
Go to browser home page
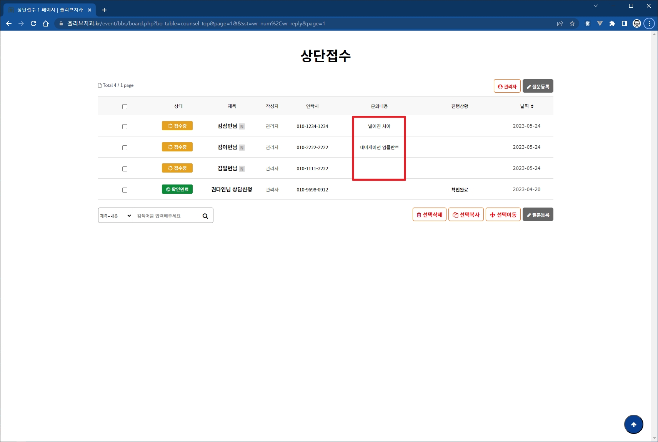[x=46, y=23]
